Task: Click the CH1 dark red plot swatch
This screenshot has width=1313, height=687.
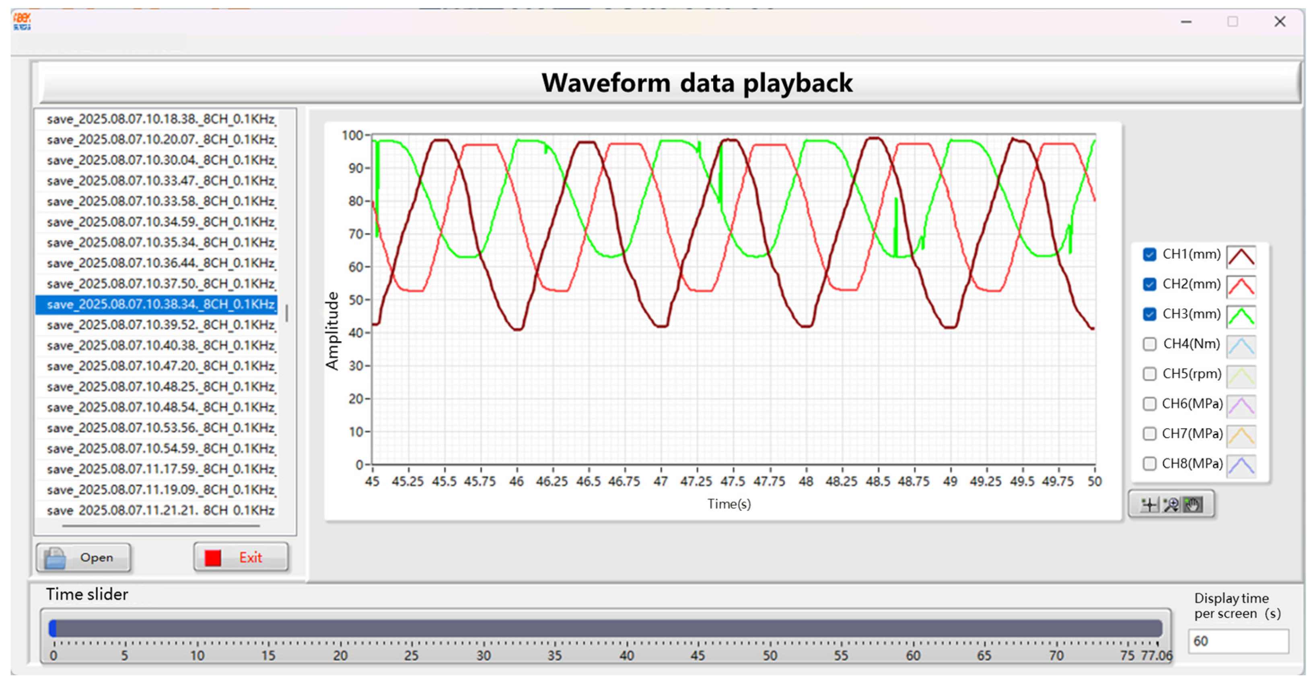Action: point(1241,257)
